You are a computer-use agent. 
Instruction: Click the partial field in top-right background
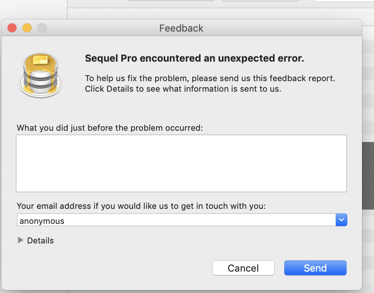pos(343,1)
